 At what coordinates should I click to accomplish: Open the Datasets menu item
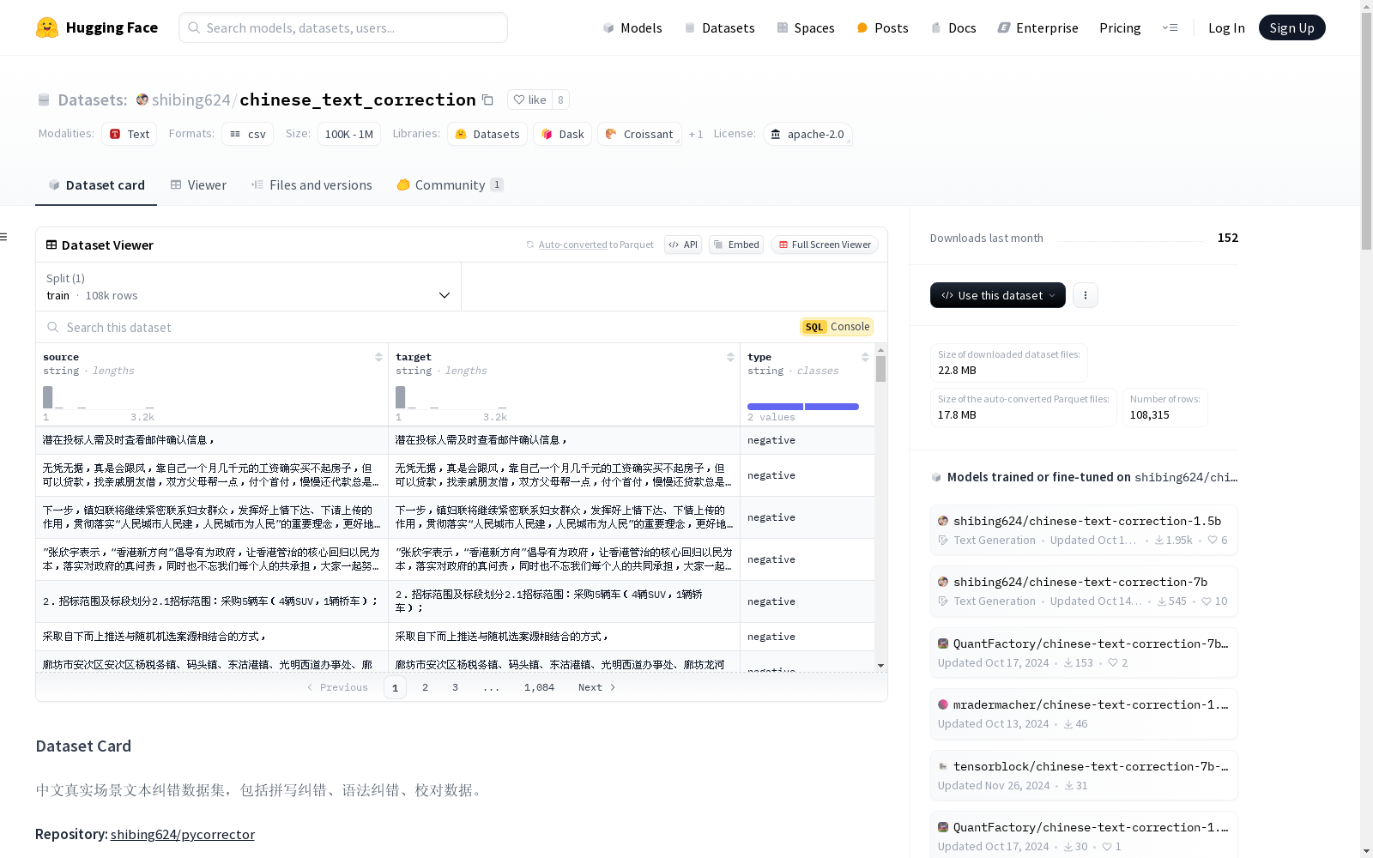click(719, 27)
